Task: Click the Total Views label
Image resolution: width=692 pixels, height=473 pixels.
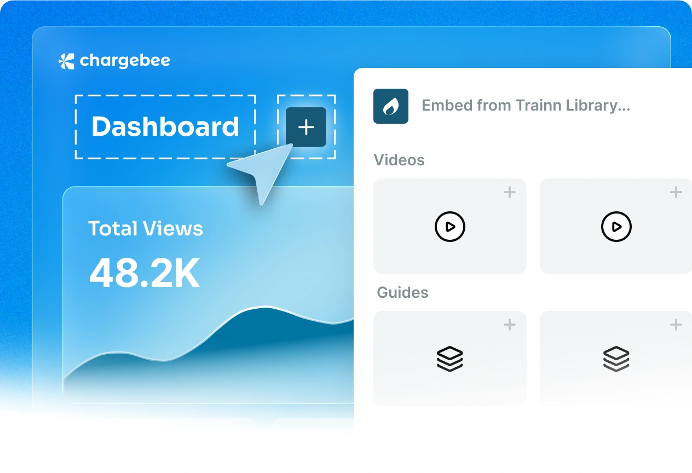Action: click(146, 229)
